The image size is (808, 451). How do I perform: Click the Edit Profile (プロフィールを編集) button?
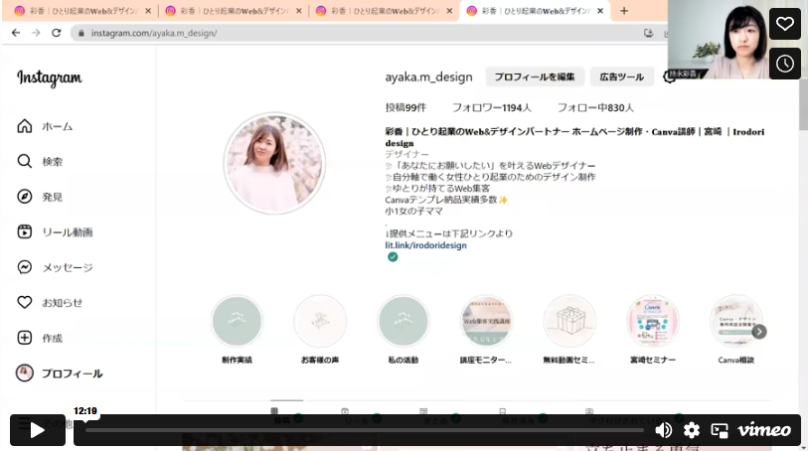click(x=534, y=76)
